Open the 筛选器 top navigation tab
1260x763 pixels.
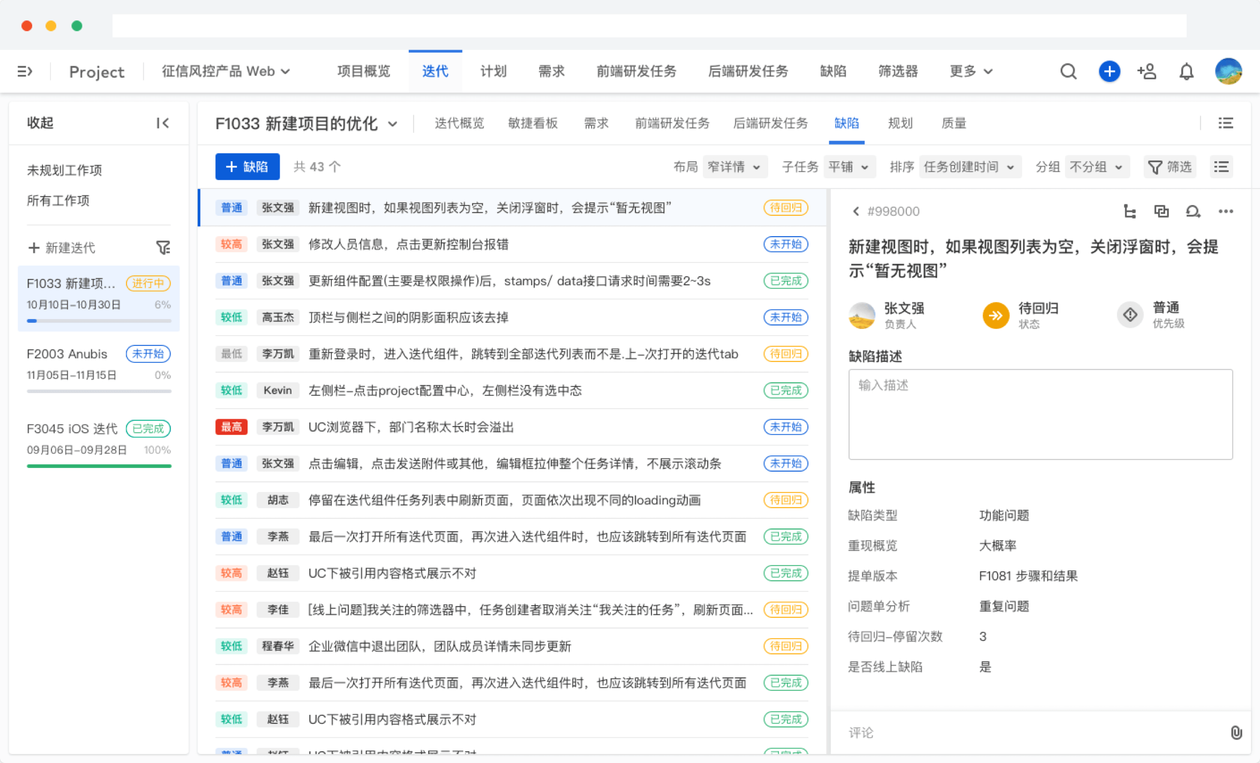tap(898, 71)
